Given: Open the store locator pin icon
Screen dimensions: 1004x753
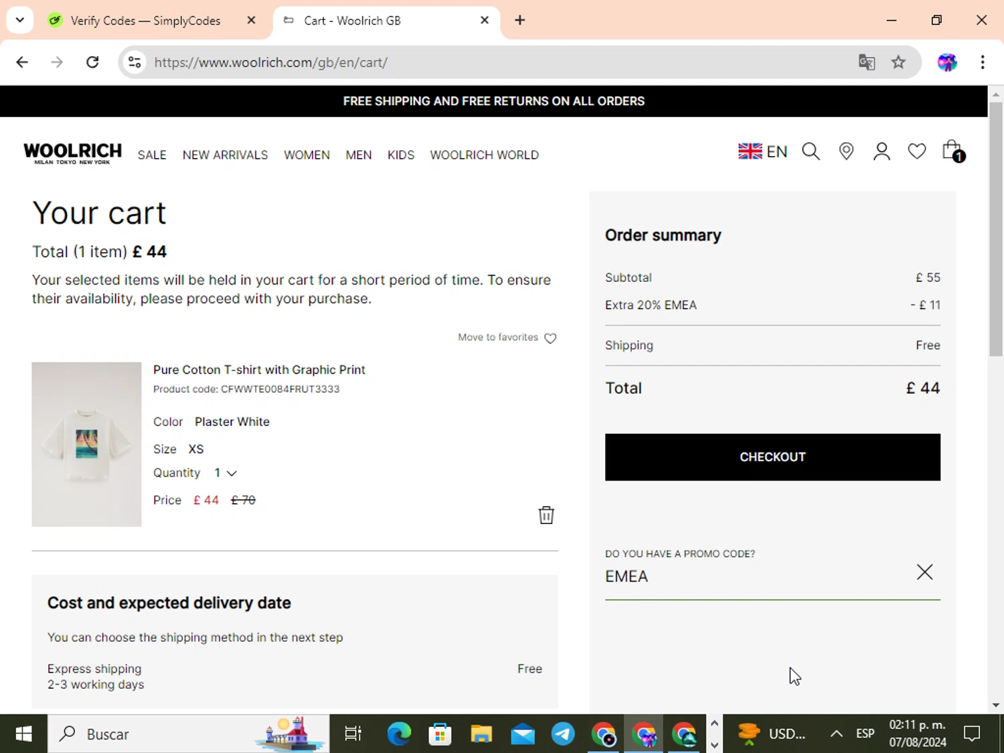Looking at the screenshot, I should click(846, 152).
